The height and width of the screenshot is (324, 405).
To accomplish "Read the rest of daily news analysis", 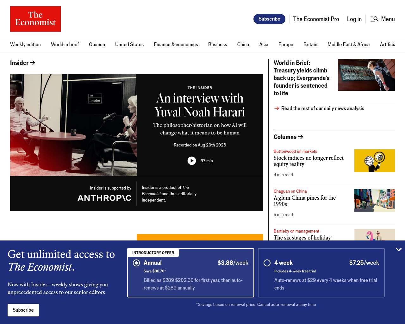I will [x=323, y=108].
